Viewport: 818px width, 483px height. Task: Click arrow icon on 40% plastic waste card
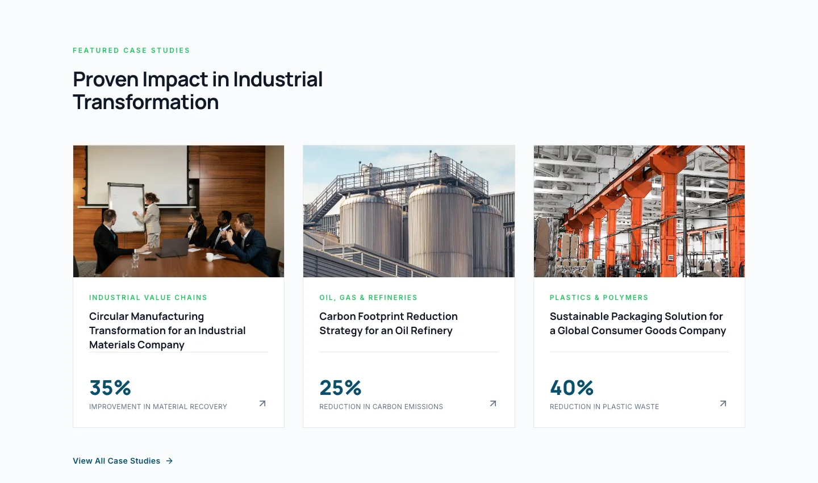(x=723, y=403)
